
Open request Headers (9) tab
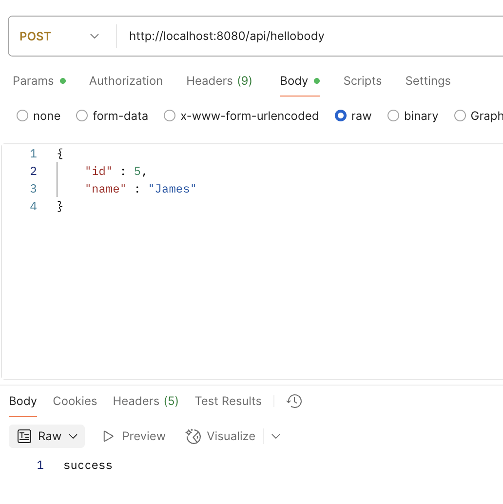coord(219,81)
